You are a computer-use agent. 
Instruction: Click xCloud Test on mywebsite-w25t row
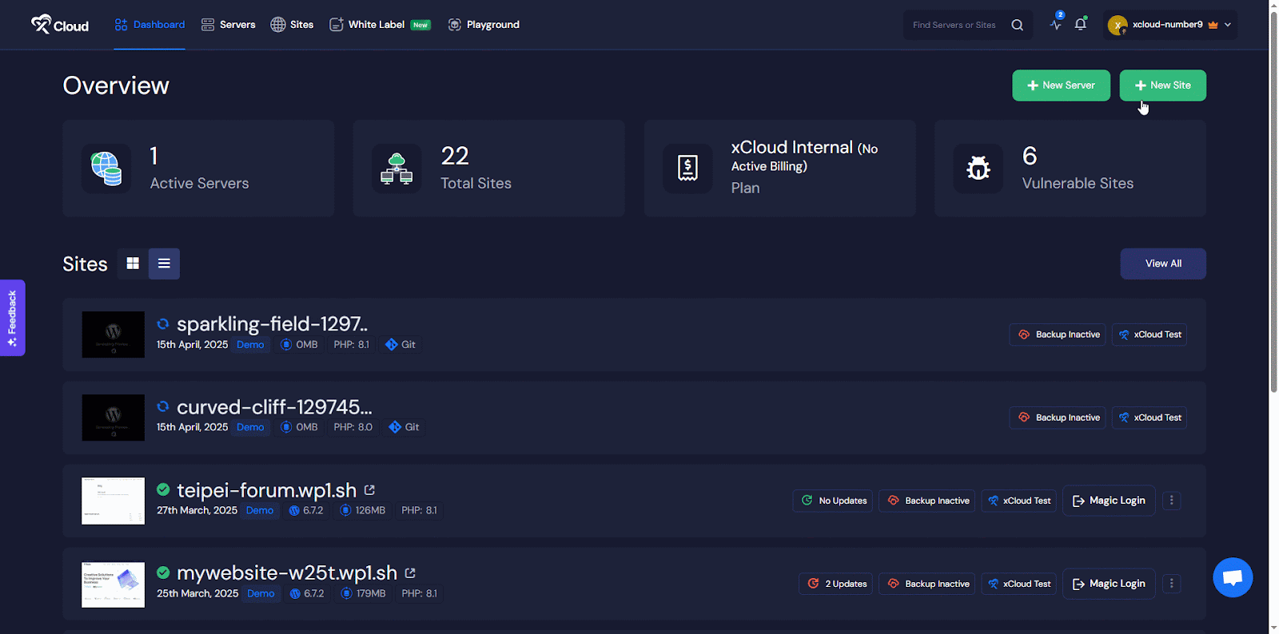[1019, 584]
